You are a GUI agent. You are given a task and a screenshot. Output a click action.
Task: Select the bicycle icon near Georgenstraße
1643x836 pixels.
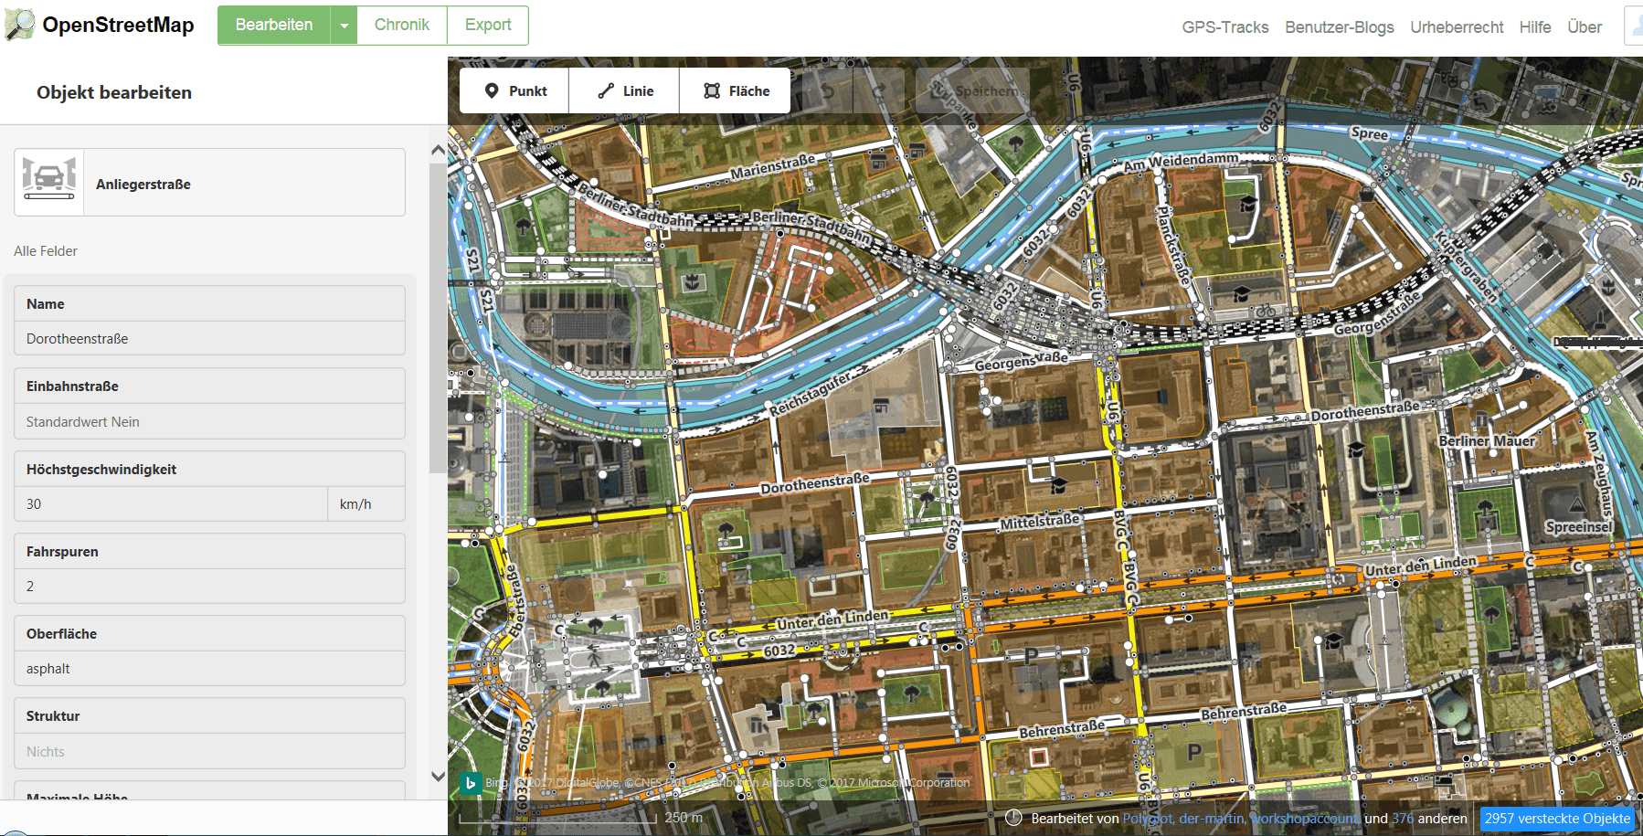tap(1265, 311)
